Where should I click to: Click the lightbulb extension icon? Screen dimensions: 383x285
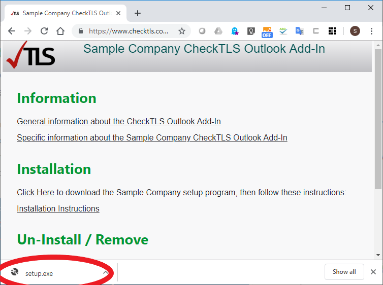tap(251, 31)
